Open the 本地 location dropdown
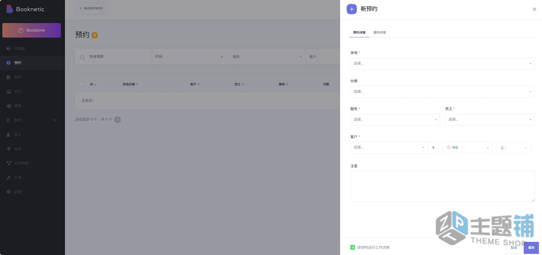 tap(442, 63)
